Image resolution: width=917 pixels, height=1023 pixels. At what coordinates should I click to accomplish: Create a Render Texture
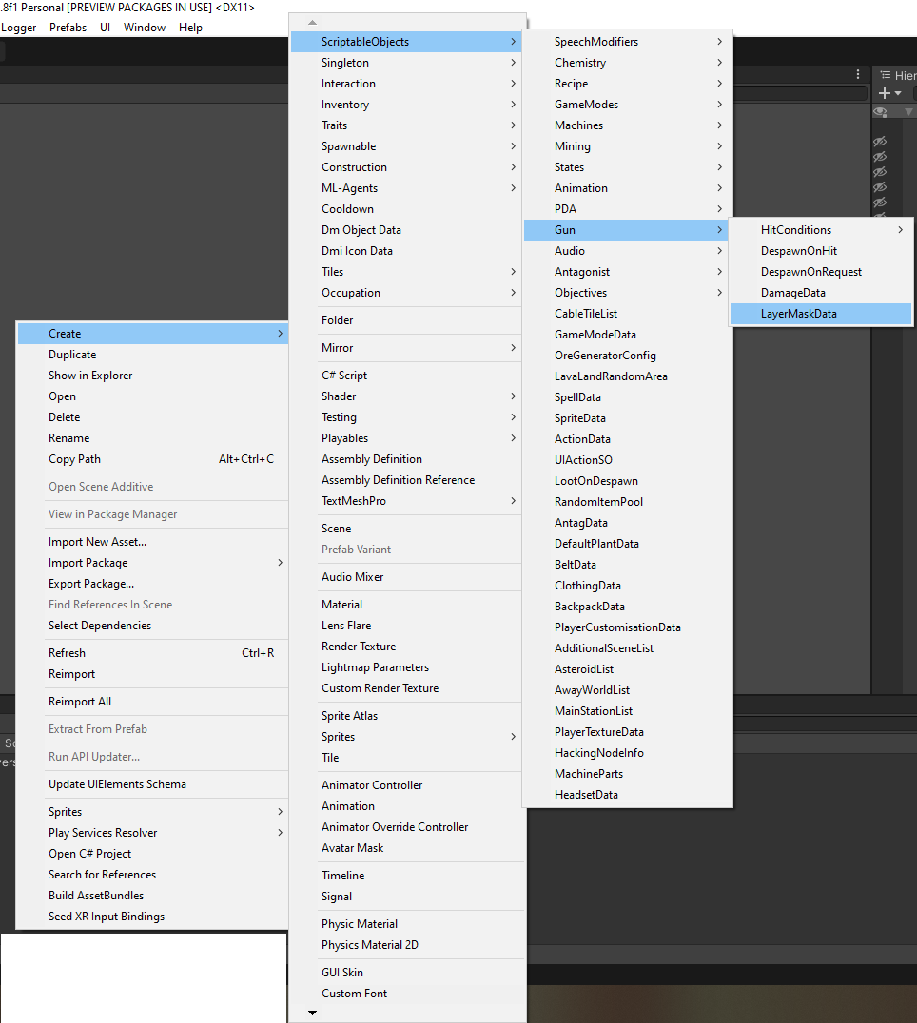click(406, 647)
